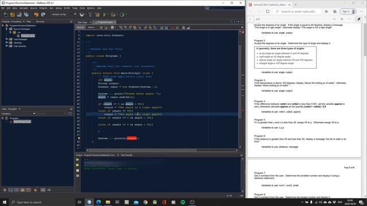Click the top Re-run icon in Output panel
Viewport: 367px width, 206px height.
point(77,160)
